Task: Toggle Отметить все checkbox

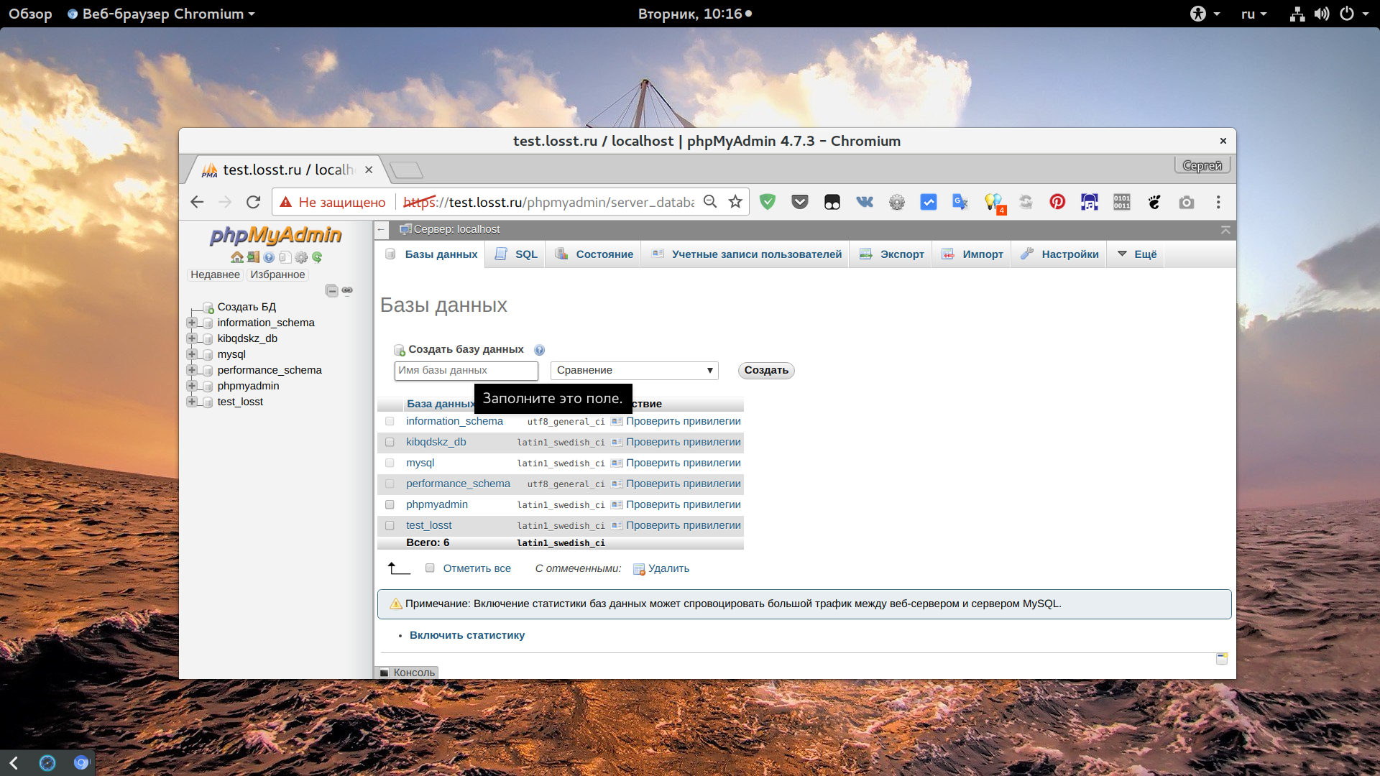Action: click(430, 568)
